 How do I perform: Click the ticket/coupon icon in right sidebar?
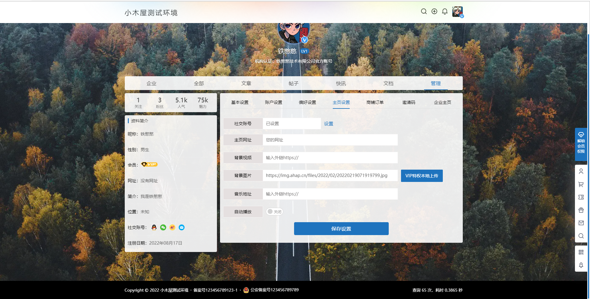(x=581, y=197)
